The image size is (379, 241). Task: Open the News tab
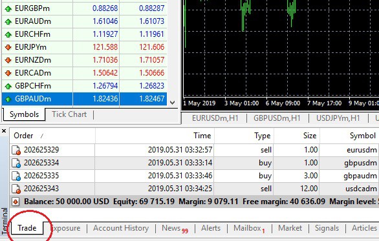coord(175,228)
